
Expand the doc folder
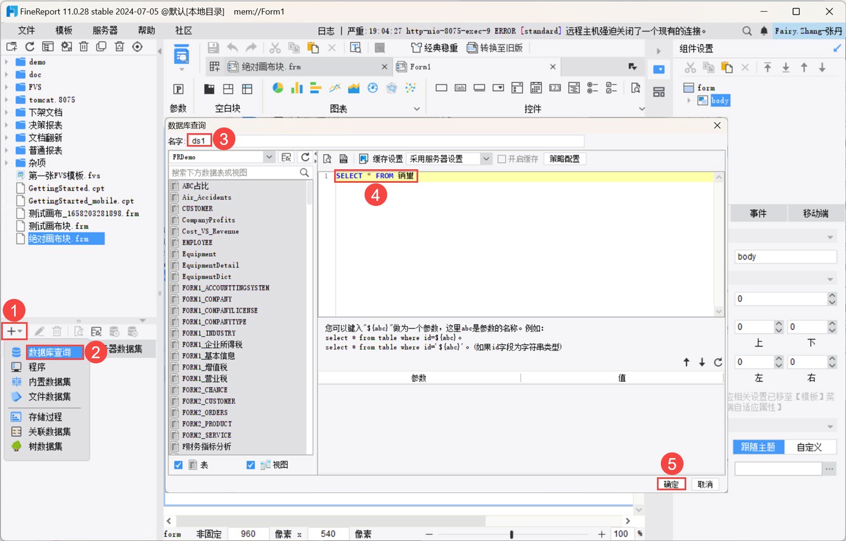tap(7, 74)
